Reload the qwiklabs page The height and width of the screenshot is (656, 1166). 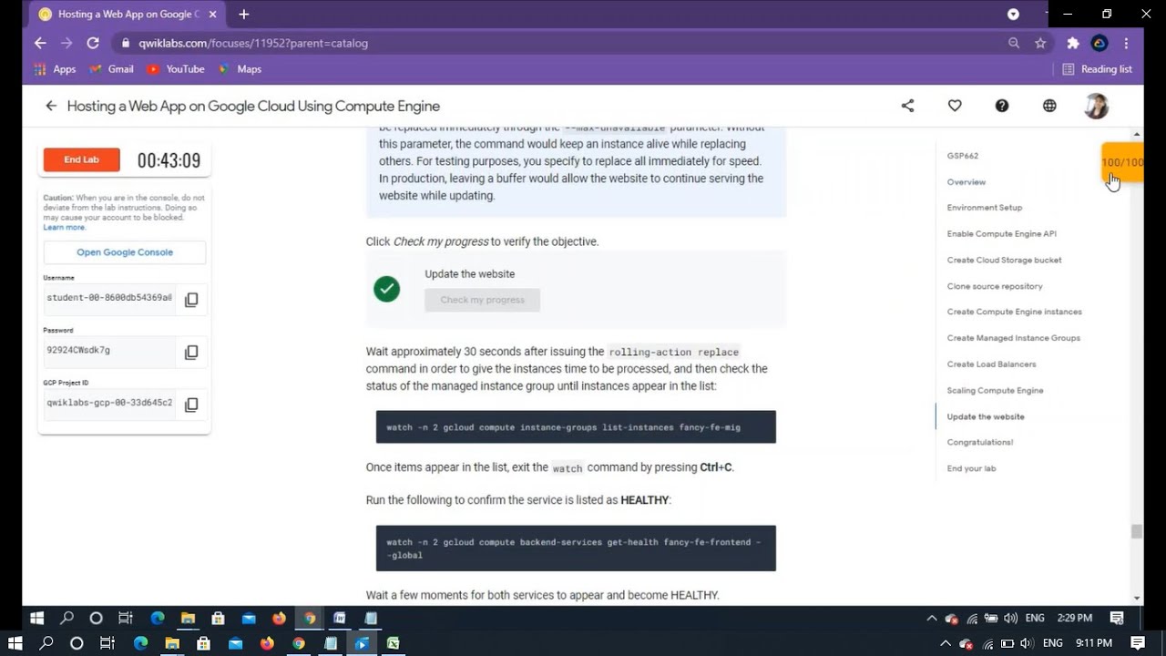point(93,43)
